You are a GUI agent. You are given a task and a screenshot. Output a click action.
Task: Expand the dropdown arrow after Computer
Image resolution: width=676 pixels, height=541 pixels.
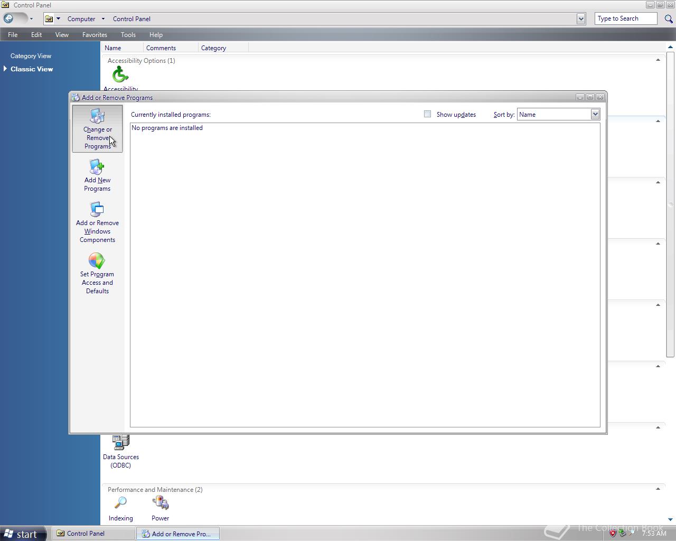coord(103,18)
